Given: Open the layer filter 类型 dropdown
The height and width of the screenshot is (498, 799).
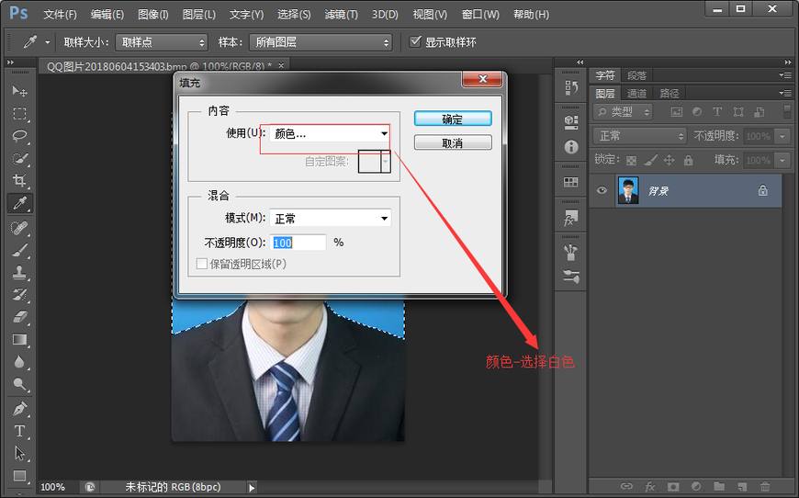Looking at the screenshot, I should click(x=623, y=111).
